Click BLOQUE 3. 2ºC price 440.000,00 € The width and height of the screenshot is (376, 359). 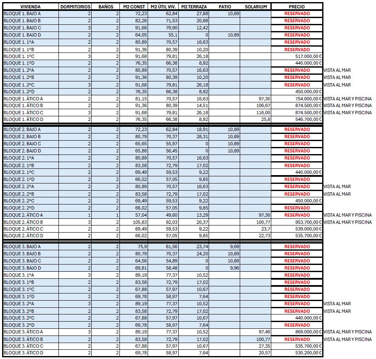coord(297,318)
